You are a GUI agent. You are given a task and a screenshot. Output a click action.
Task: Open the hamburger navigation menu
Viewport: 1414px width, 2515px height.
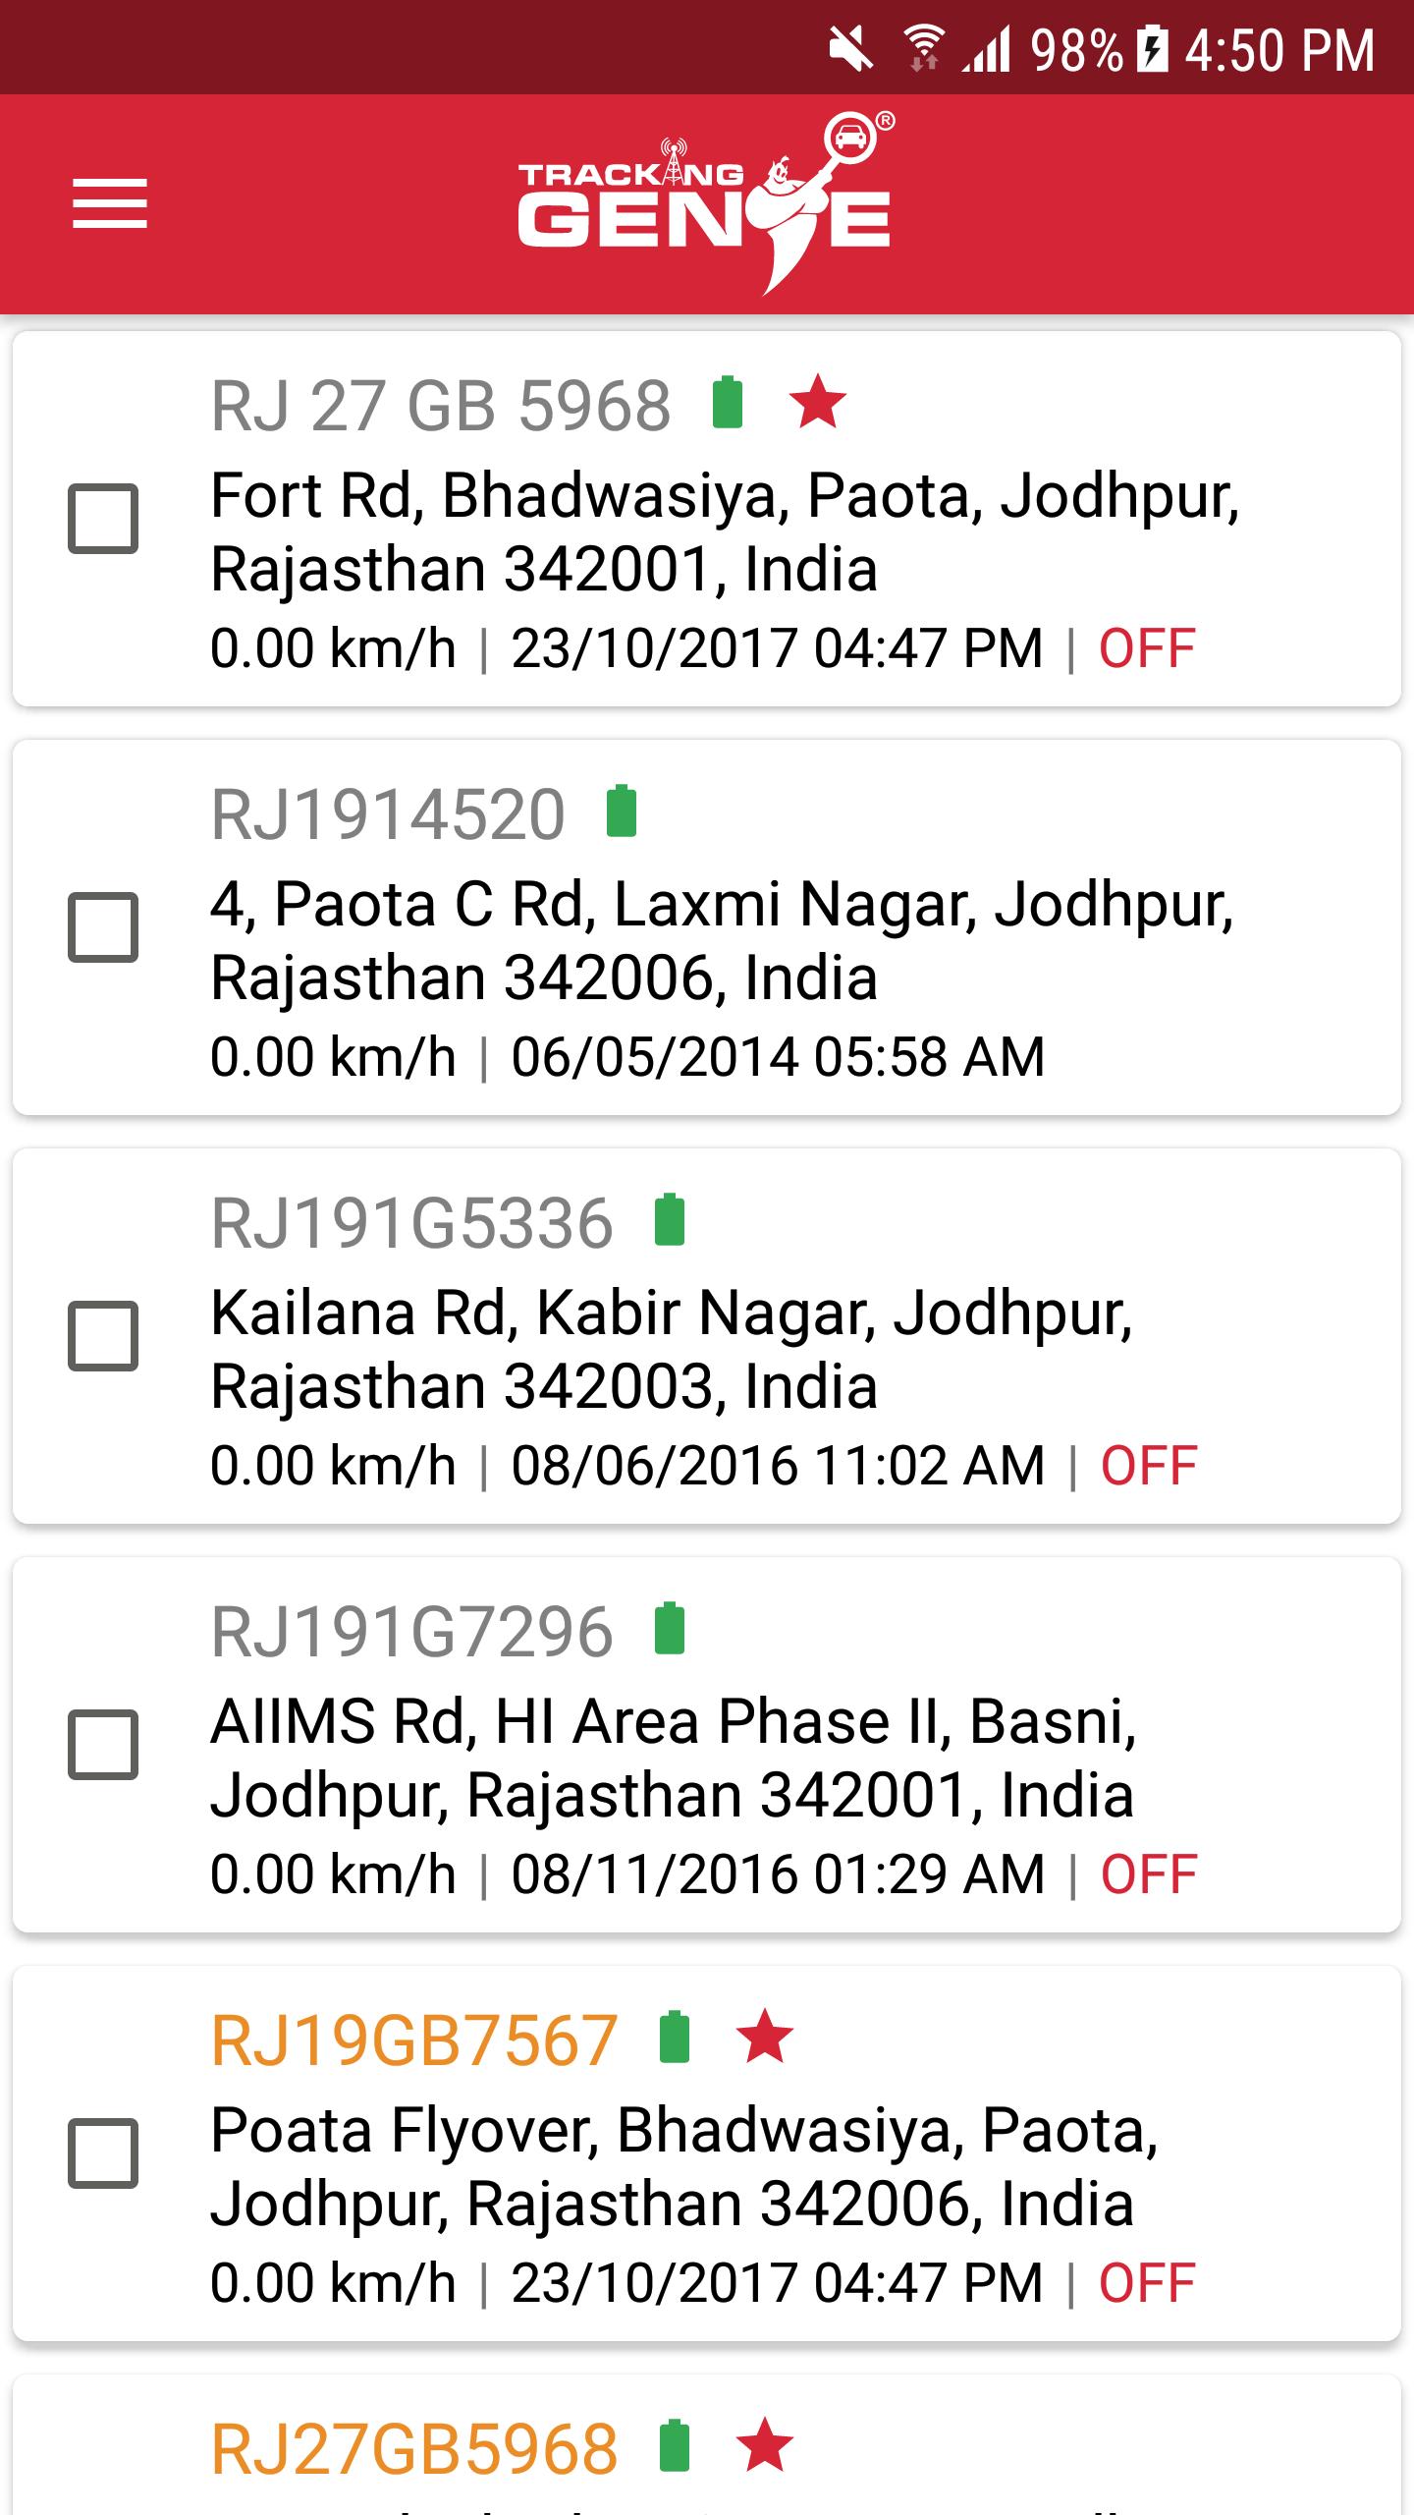coord(110,203)
